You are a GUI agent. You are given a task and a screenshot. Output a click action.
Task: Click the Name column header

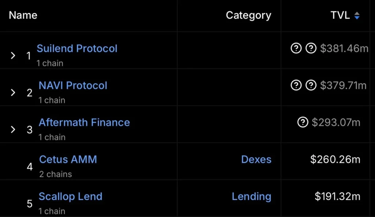pos(23,15)
